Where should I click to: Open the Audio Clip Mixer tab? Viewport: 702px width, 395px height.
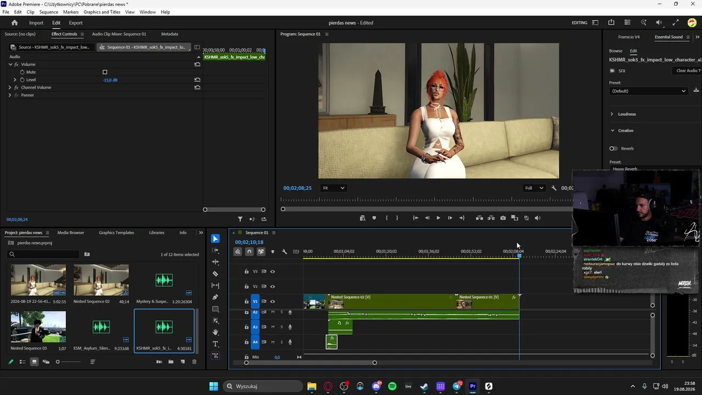point(119,34)
